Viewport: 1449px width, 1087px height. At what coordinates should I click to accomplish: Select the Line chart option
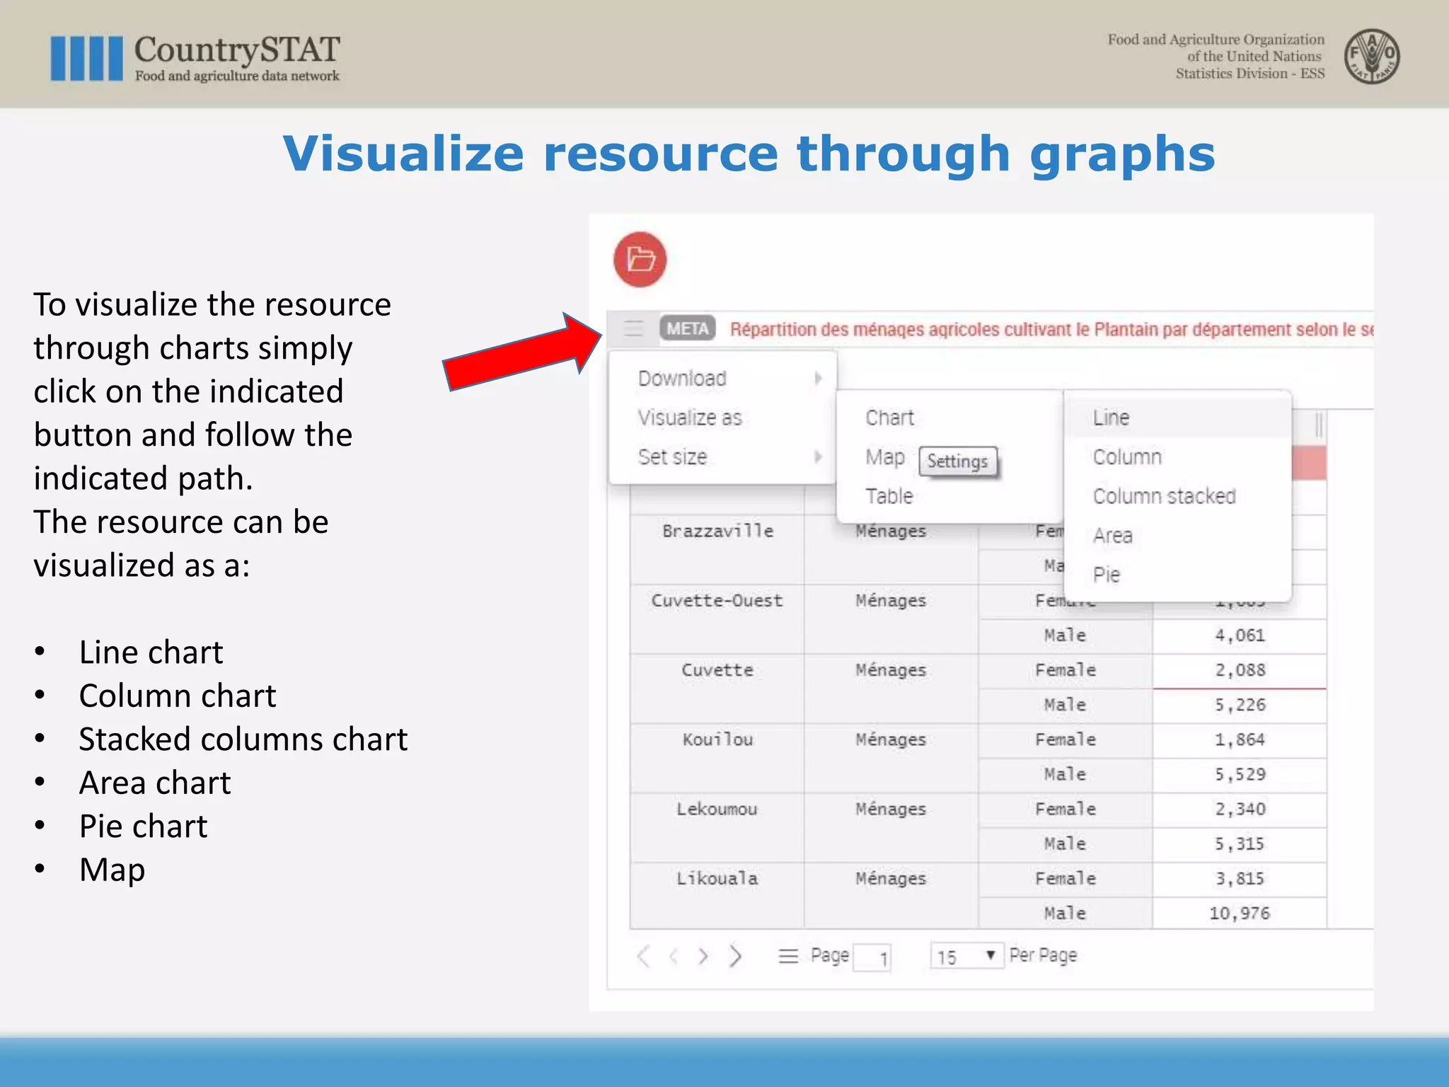[x=1111, y=418]
